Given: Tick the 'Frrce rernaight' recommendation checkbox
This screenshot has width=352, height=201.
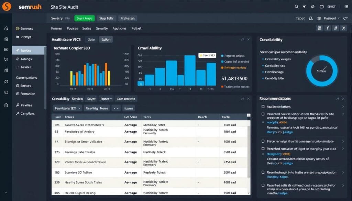Looking at the screenshot, I should click(x=263, y=141).
